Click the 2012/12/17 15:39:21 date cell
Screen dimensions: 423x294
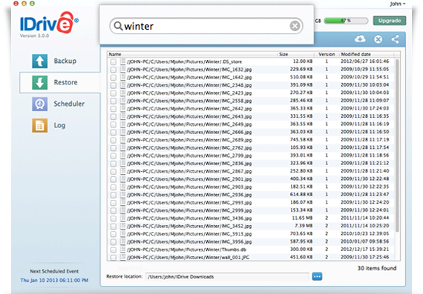364,249
